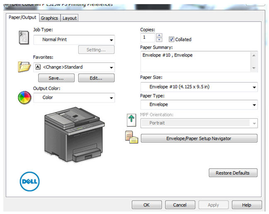
Task: Click the Edit... favorites button
Action: pos(96,78)
